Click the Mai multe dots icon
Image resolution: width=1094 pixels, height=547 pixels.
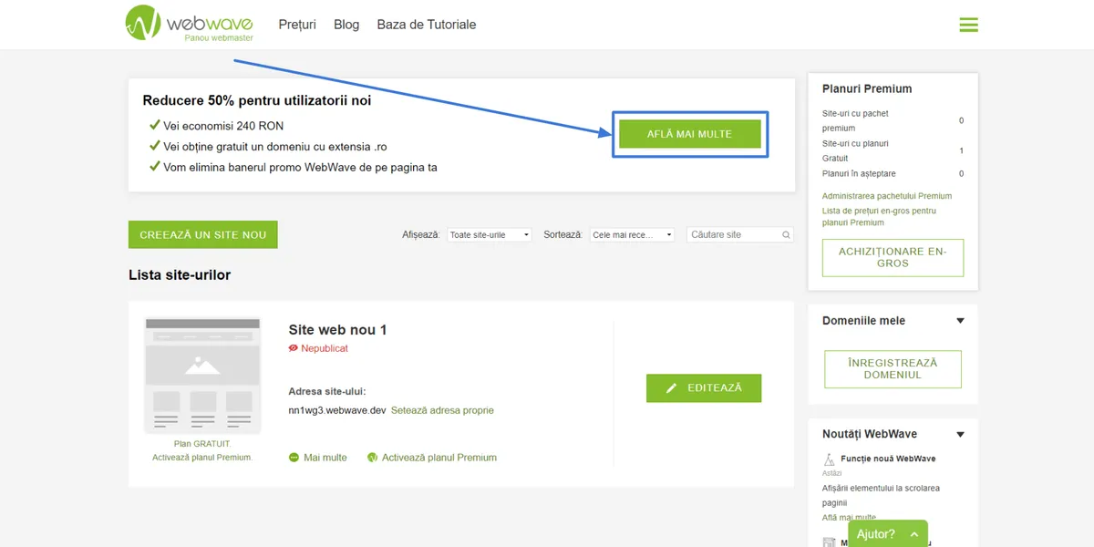pyautogui.click(x=294, y=458)
